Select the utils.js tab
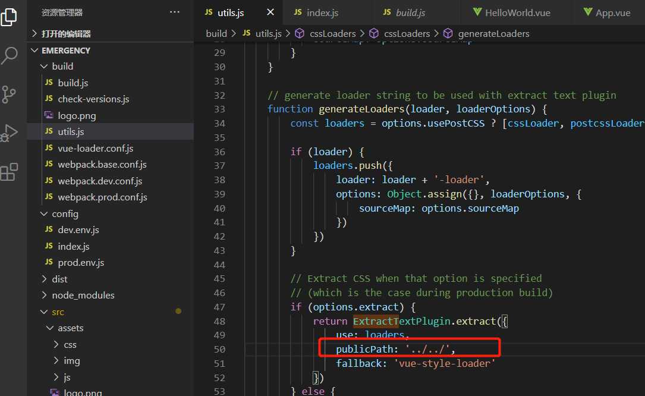The width and height of the screenshot is (645, 396). coord(224,12)
